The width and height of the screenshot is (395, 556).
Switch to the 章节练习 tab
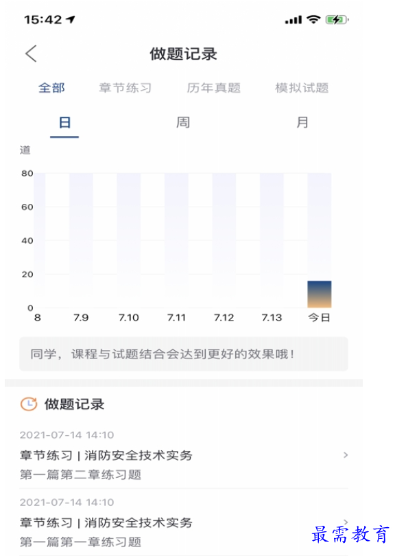coord(125,88)
